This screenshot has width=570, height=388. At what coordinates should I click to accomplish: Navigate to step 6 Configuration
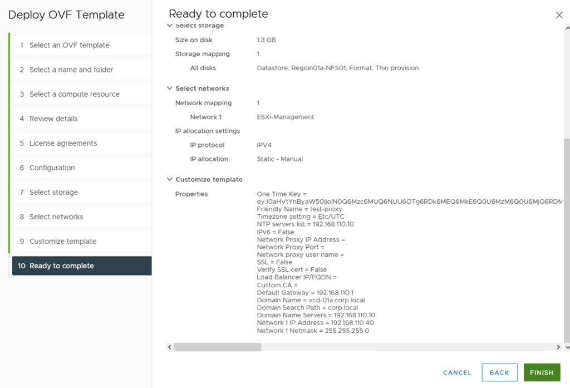coord(52,168)
